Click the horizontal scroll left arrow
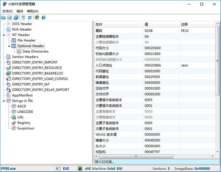This screenshot has height=172, width=221. (96, 156)
